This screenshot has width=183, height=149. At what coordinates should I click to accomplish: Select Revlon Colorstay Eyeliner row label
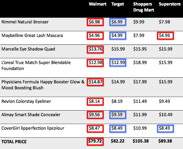click(26, 101)
